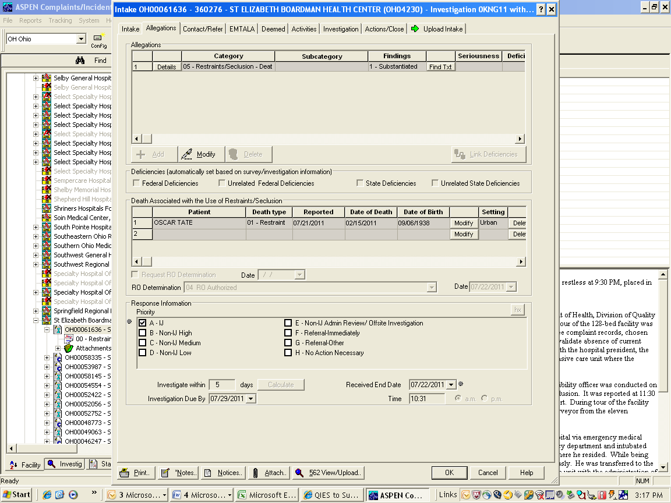Image resolution: width=671 pixels, height=503 pixels.
Task: Click the OK button
Action: 449,473
